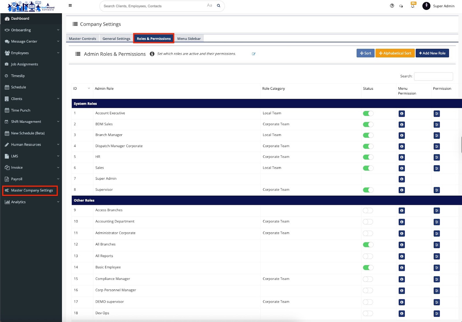
Task: Click the Alphabetical Sort button
Action: pos(395,53)
